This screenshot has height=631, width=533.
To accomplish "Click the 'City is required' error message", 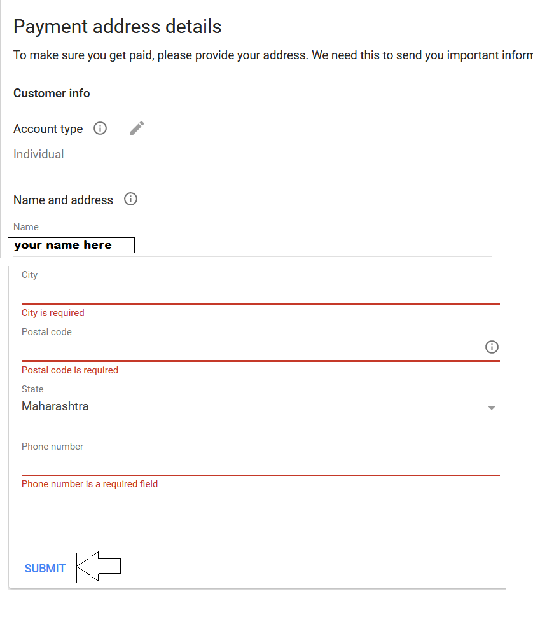I will pyautogui.click(x=53, y=313).
